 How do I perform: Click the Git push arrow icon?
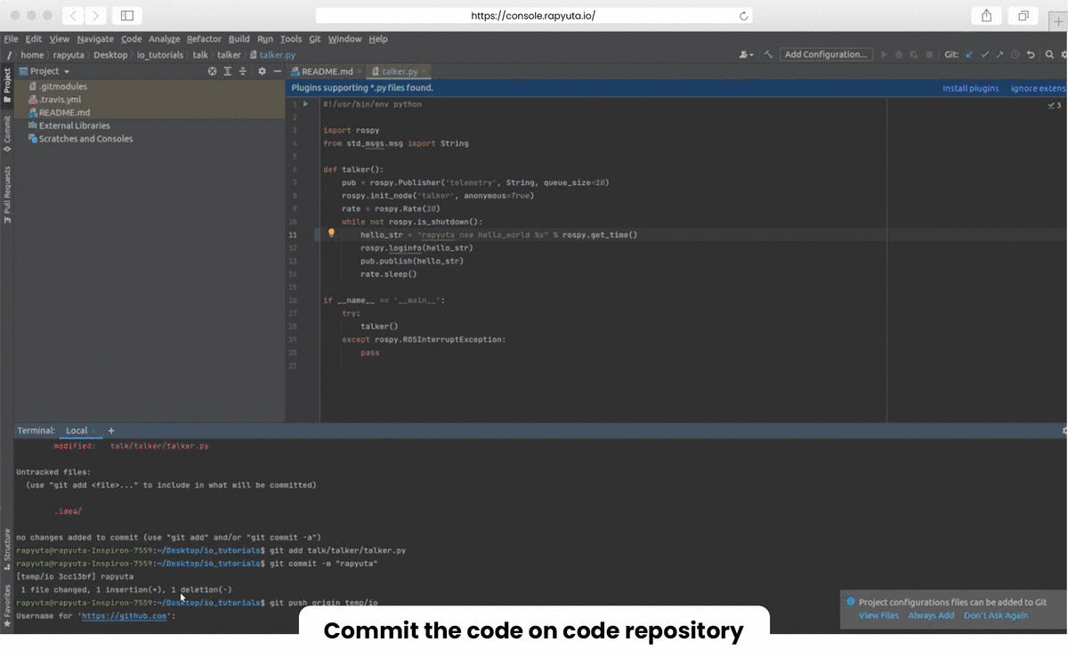(999, 54)
